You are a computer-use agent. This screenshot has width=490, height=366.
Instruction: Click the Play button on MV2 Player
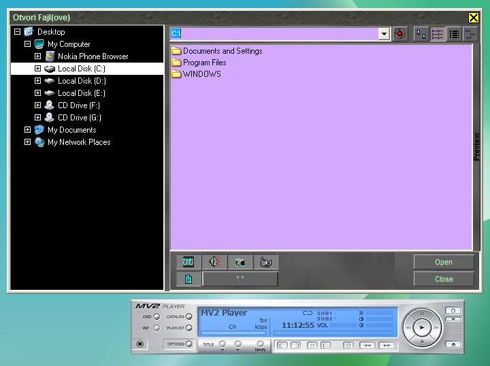click(x=422, y=328)
